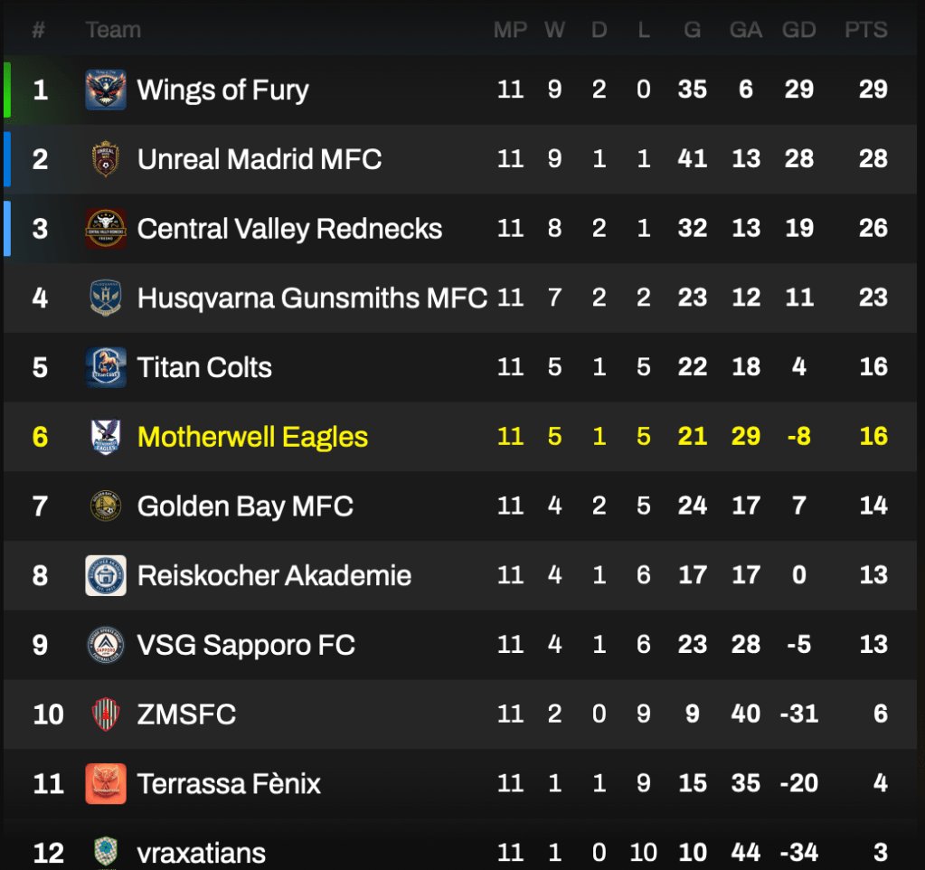
Task: Click the GA column header
Action: 745,30
